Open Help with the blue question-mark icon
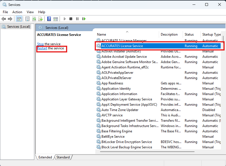Screen dimensions: 226x166 49,19
